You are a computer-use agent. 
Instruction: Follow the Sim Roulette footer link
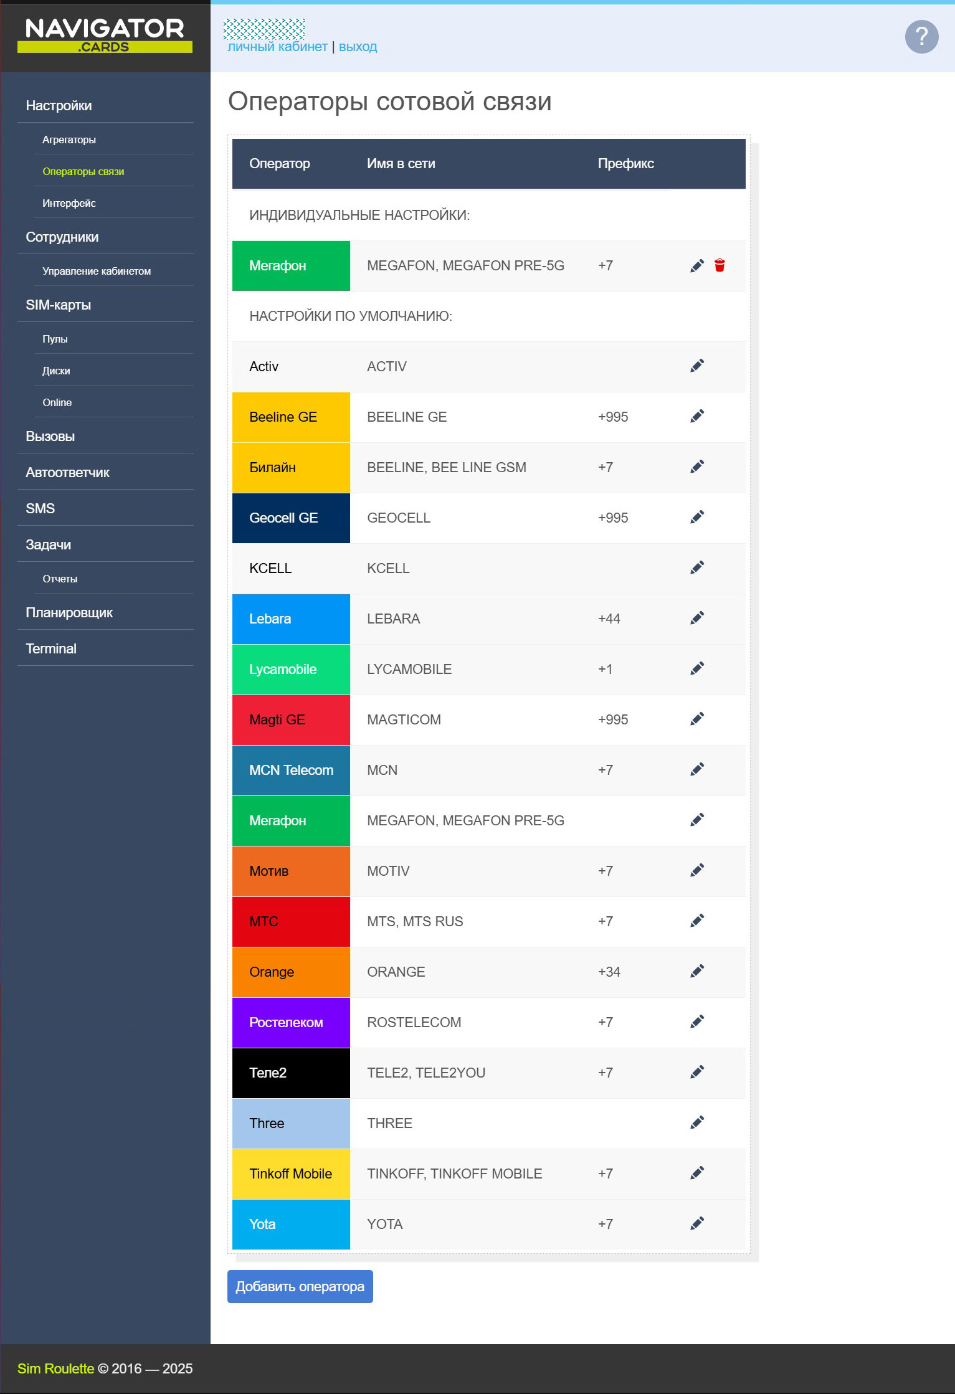[55, 1368]
